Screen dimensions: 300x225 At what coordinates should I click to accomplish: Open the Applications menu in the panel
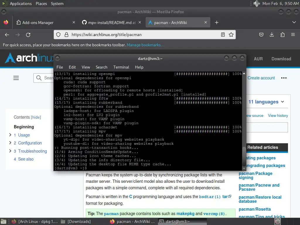21,4
